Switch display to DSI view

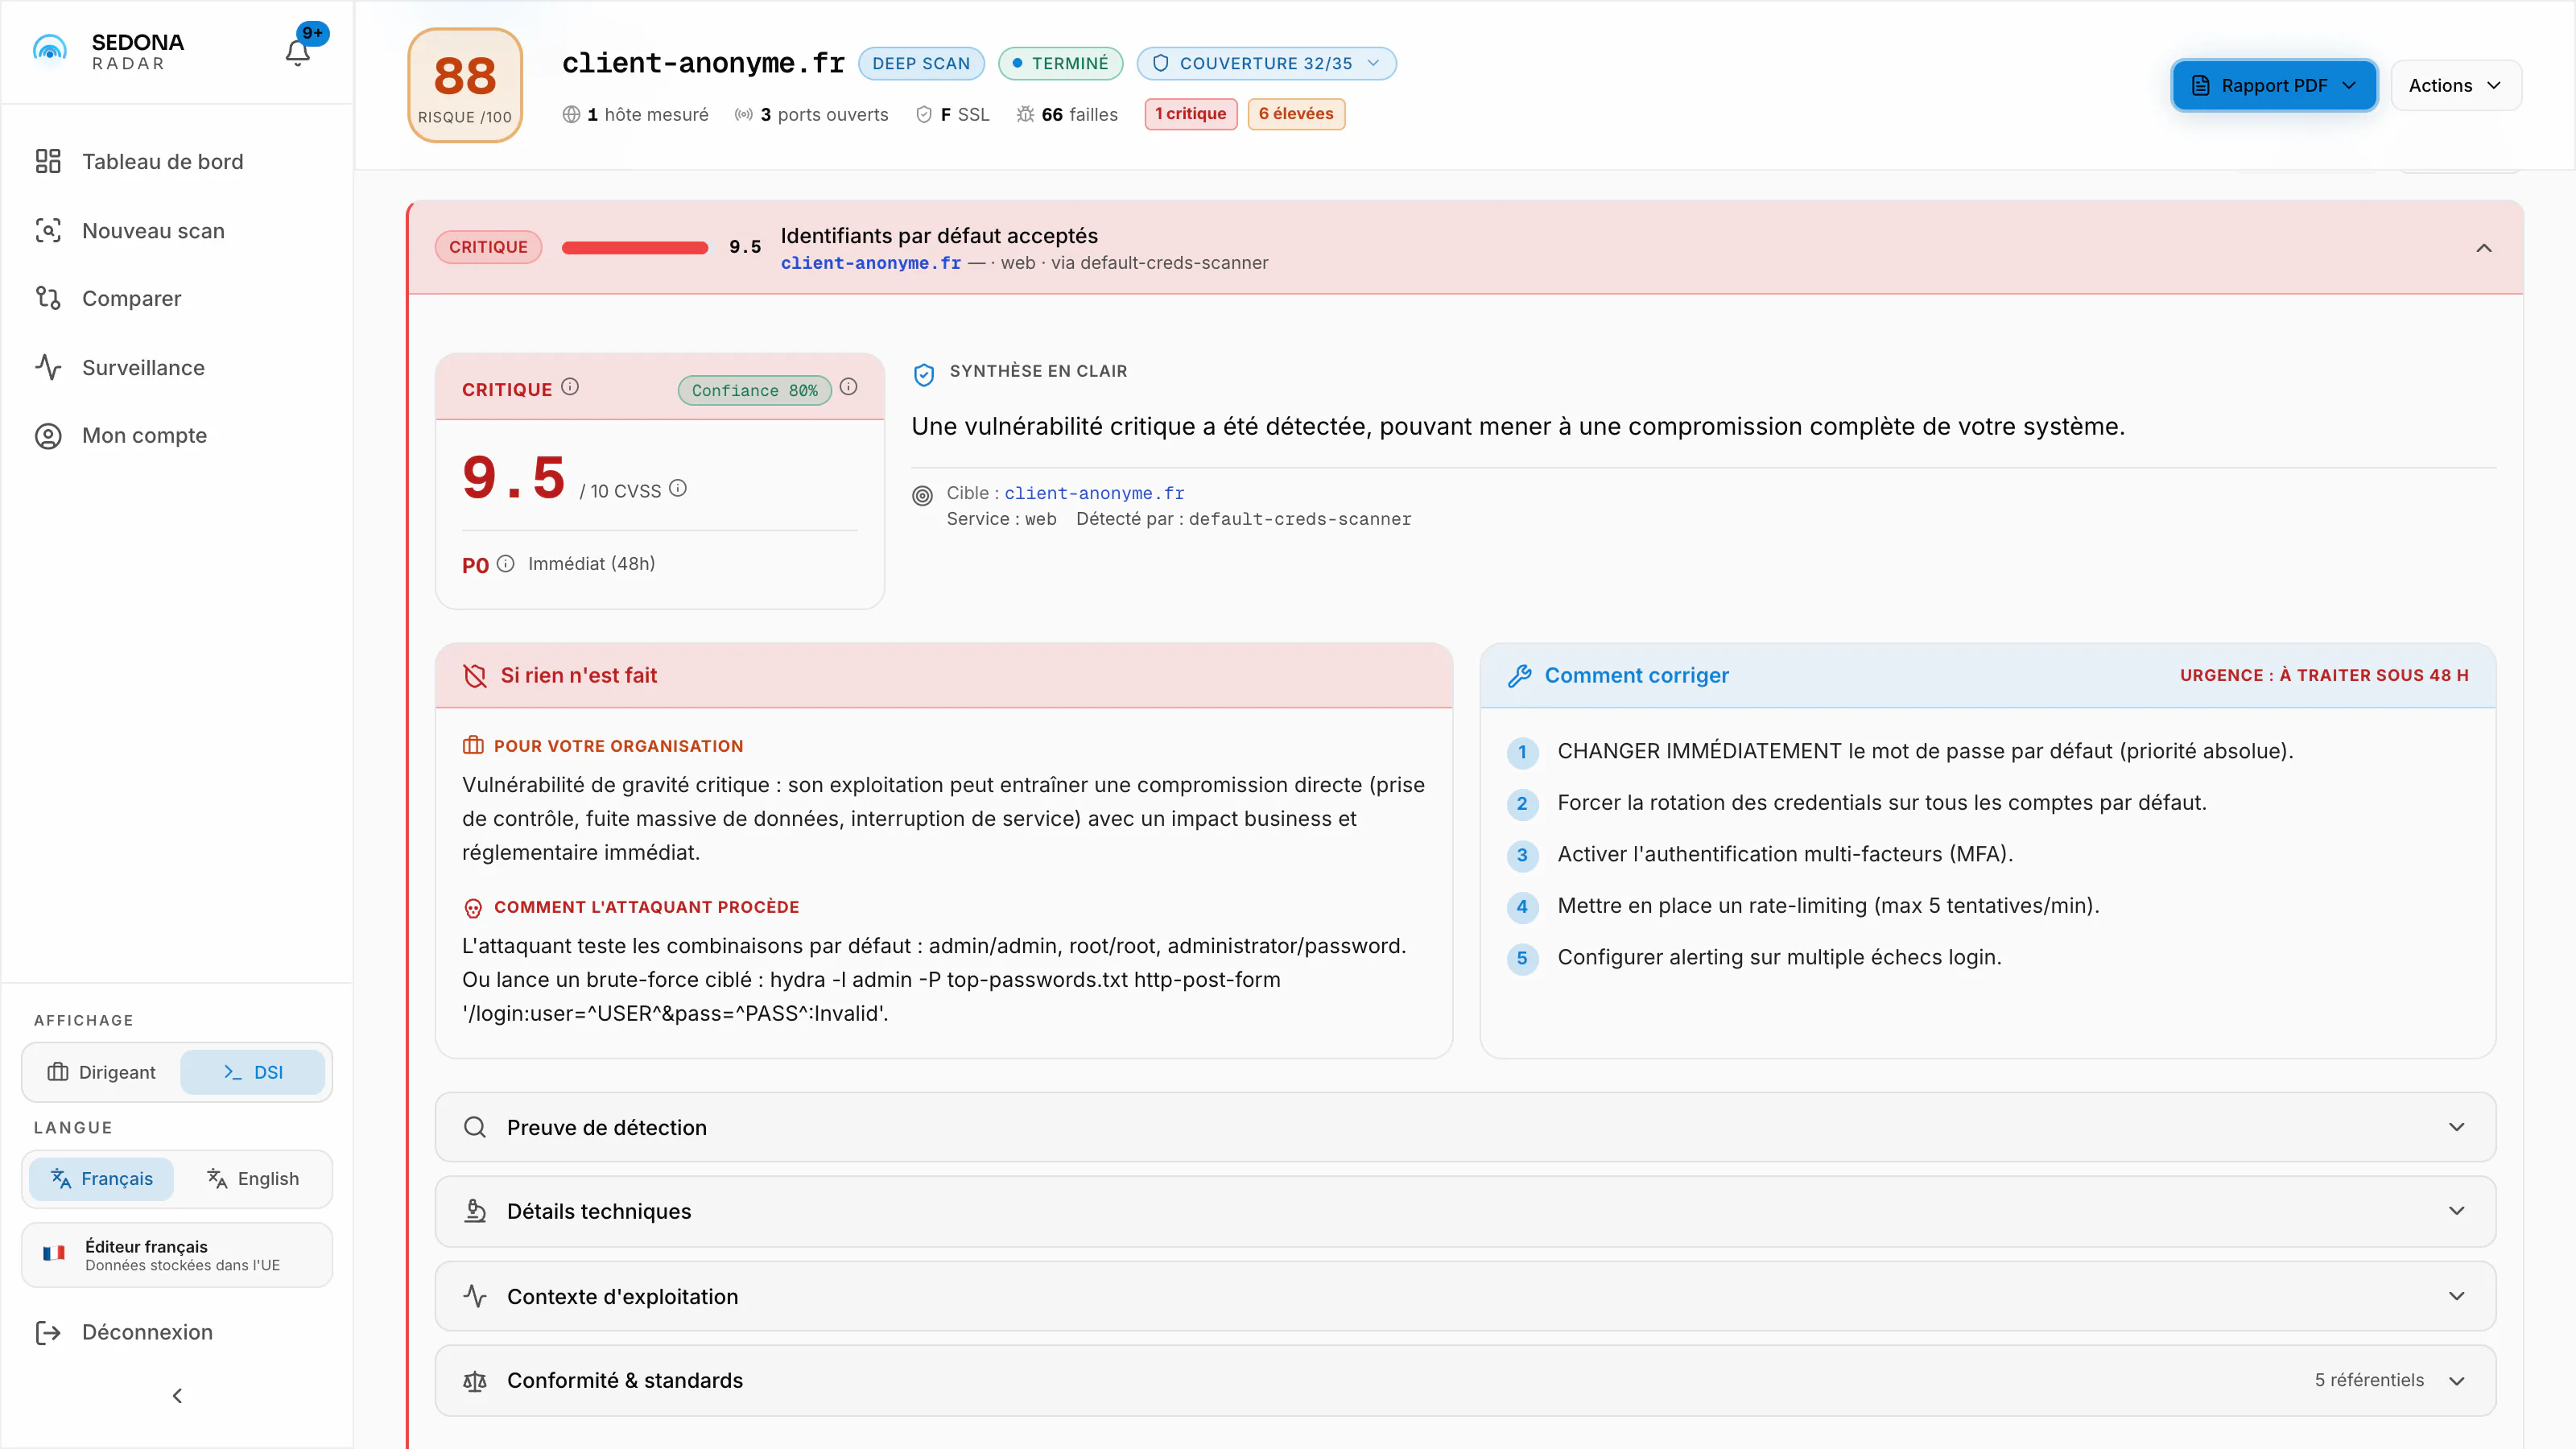252,1072
